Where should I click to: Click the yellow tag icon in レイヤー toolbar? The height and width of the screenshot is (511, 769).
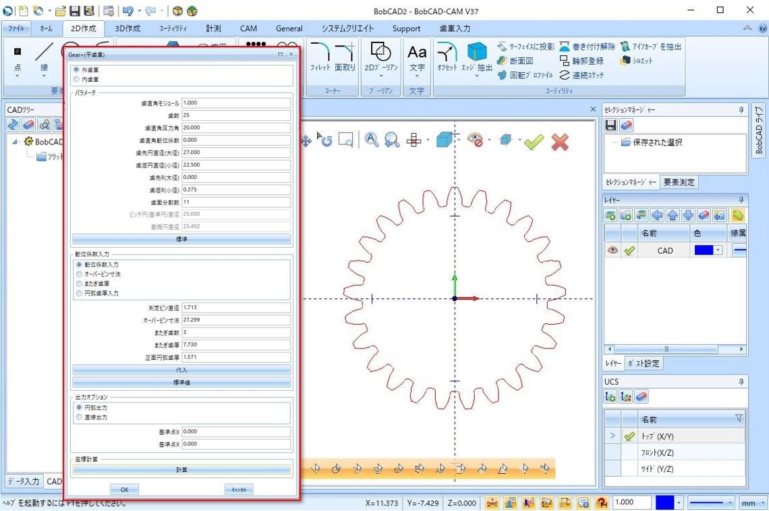click(x=737, y=215)
